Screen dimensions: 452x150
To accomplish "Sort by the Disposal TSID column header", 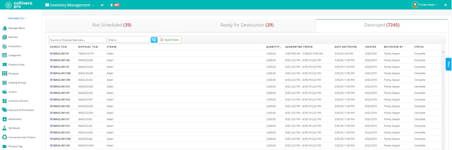I will click(88, 47).
